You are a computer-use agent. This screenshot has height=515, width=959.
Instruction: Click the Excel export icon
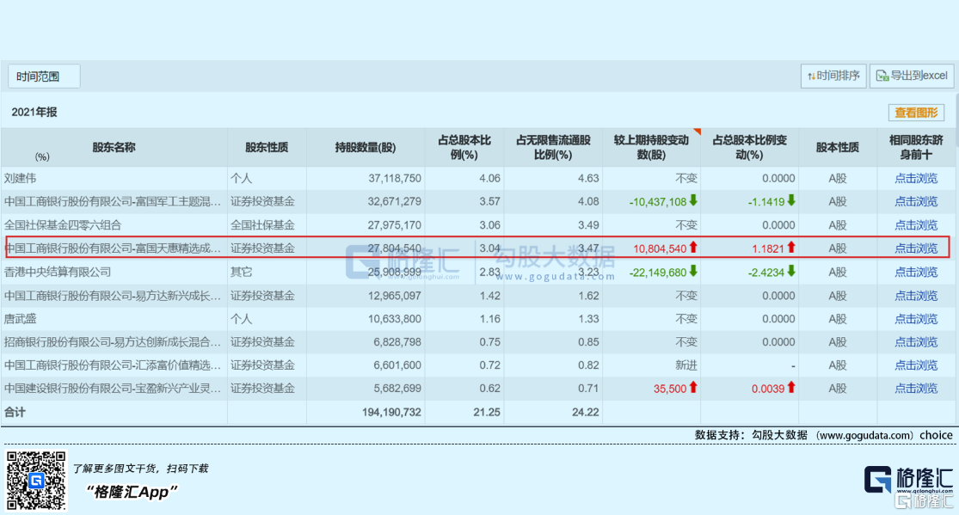click(882, 76)
